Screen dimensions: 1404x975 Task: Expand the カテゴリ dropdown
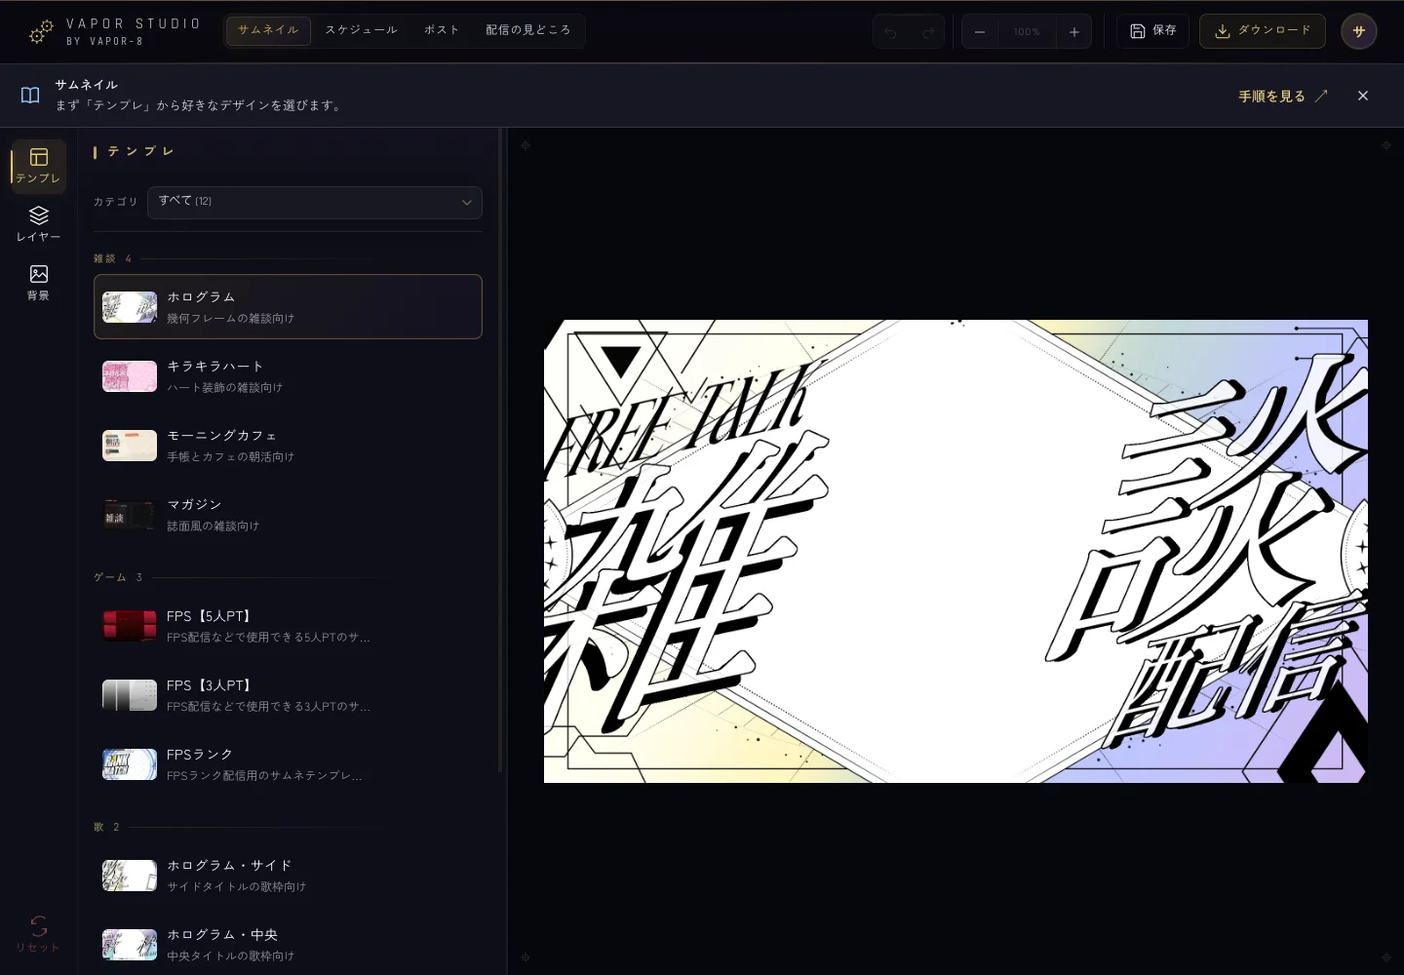tap(315, 202)
